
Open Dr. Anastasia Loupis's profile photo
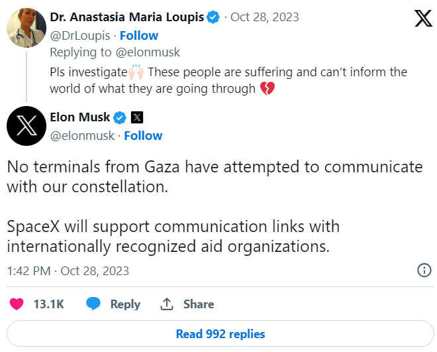click(x=25, y=29)
